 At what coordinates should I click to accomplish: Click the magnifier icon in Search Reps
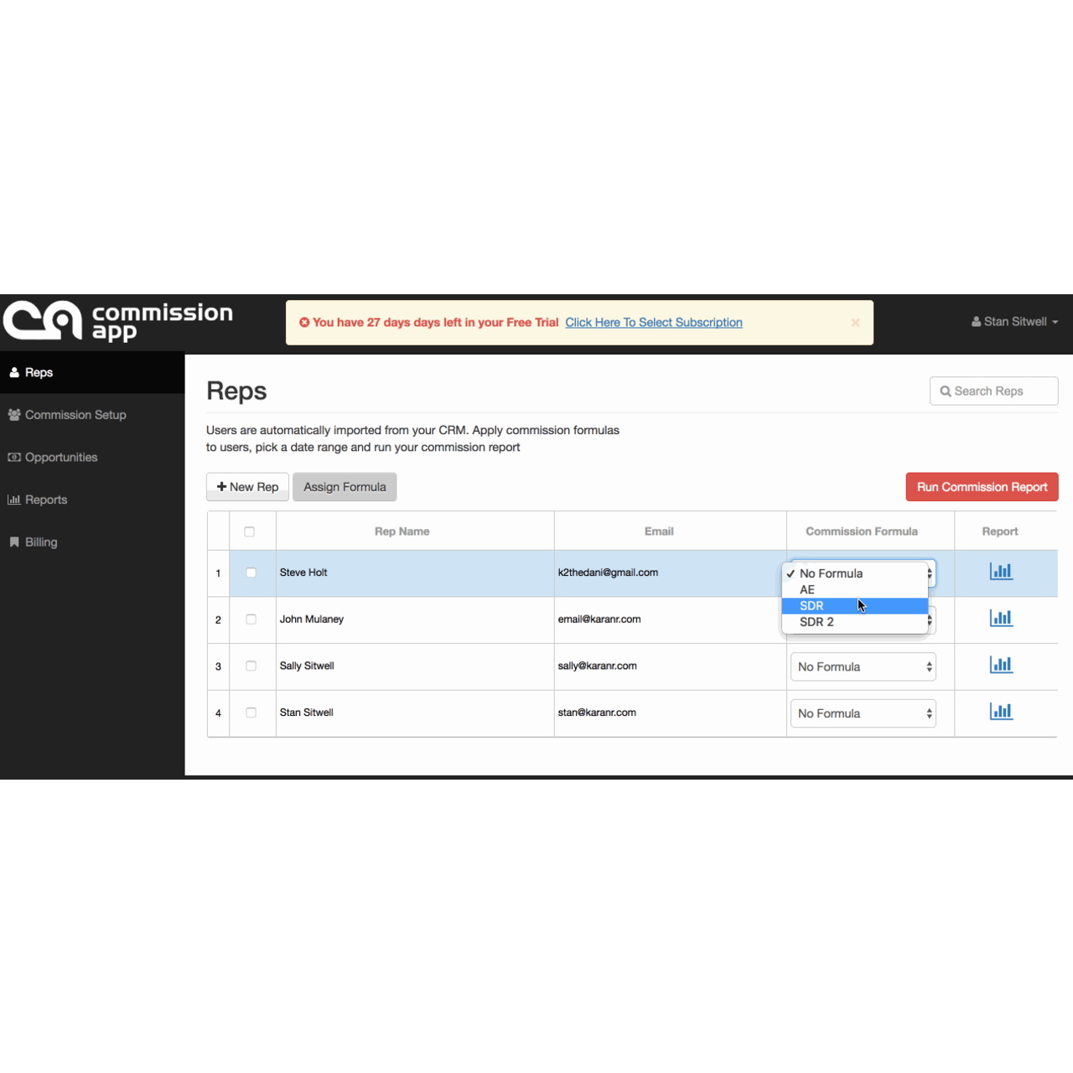point(945,391)
